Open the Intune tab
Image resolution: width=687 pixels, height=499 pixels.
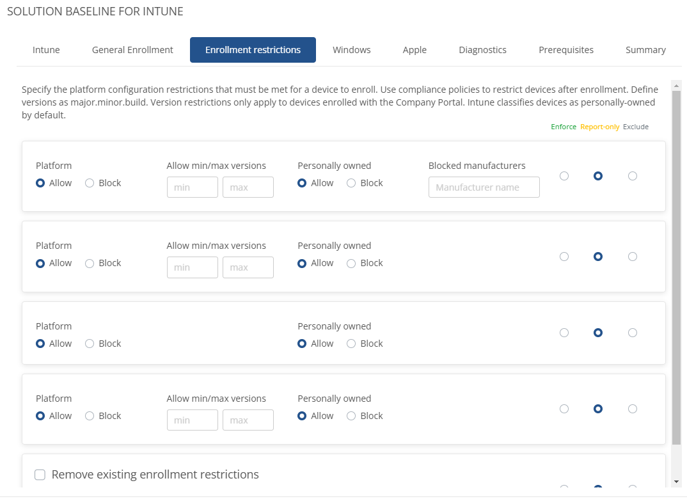click(46, 50)
